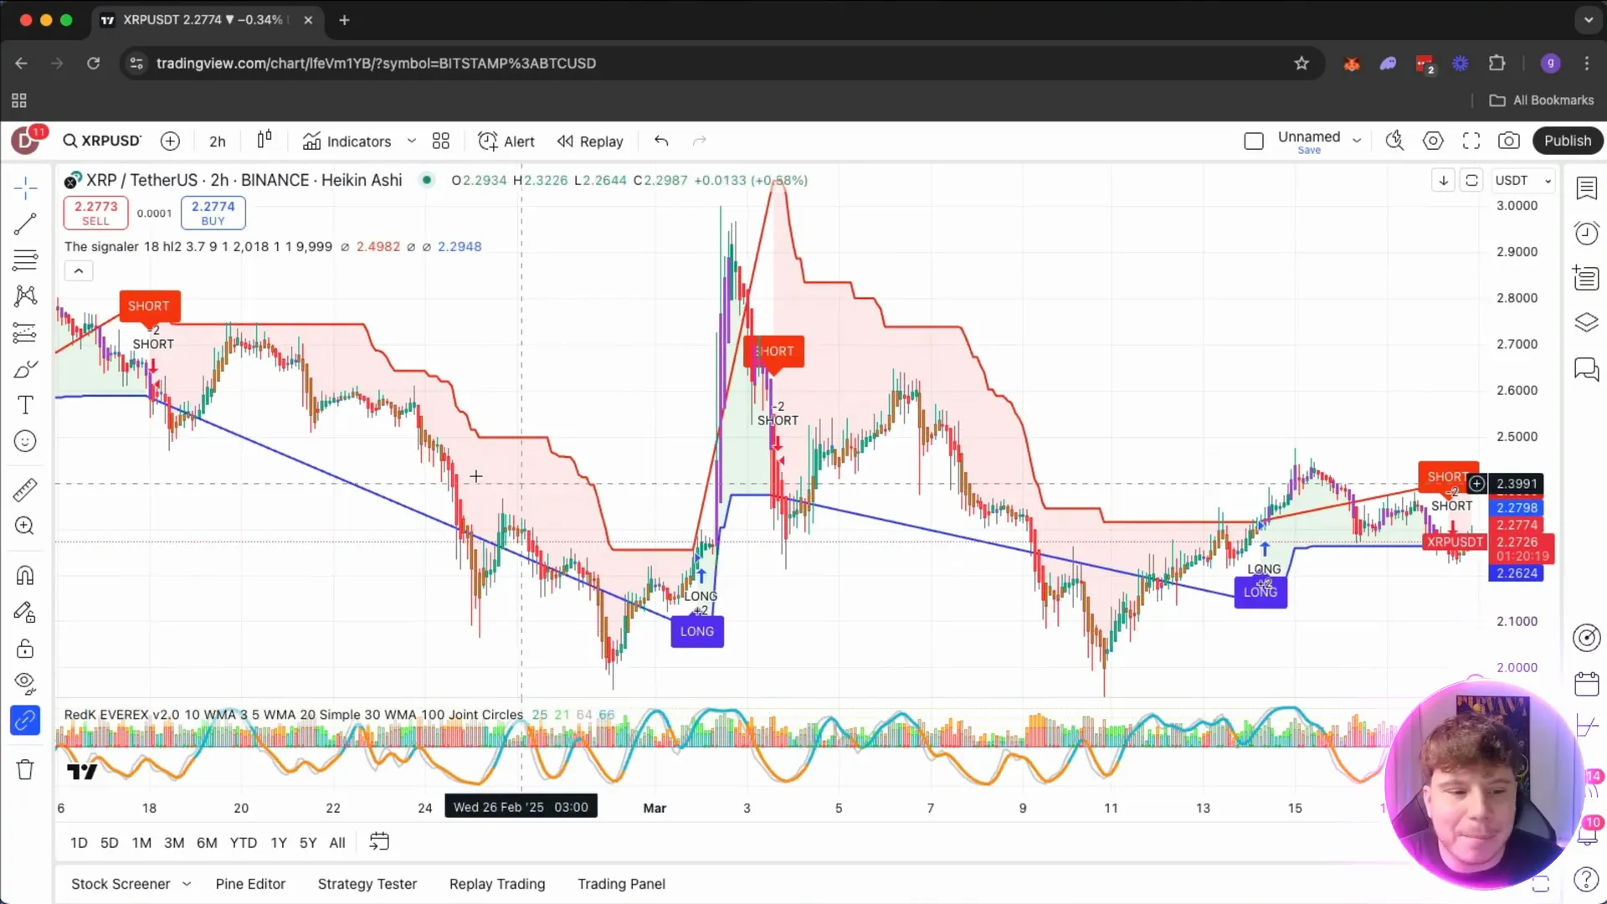The width and height of the screenshot is (1607, 904).
Task: Undo the last chart action
Action: coord(661,141)
